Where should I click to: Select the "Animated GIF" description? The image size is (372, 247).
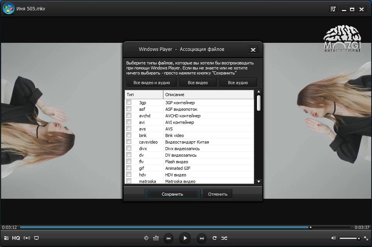(178, 168)
